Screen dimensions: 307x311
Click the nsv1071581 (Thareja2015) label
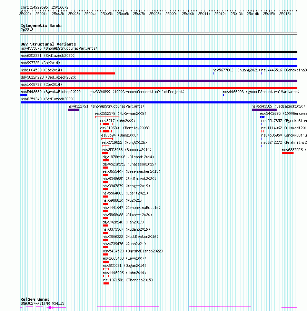click(128, 280)
